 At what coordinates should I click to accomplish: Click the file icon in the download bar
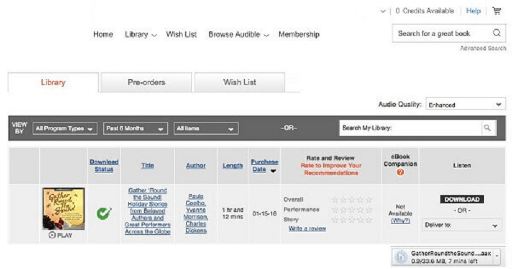(x=401, y=257)
